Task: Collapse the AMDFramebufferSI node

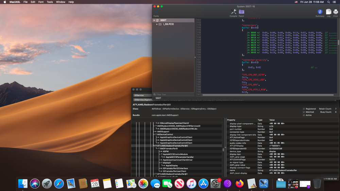Action: click(x=159, y=149)
